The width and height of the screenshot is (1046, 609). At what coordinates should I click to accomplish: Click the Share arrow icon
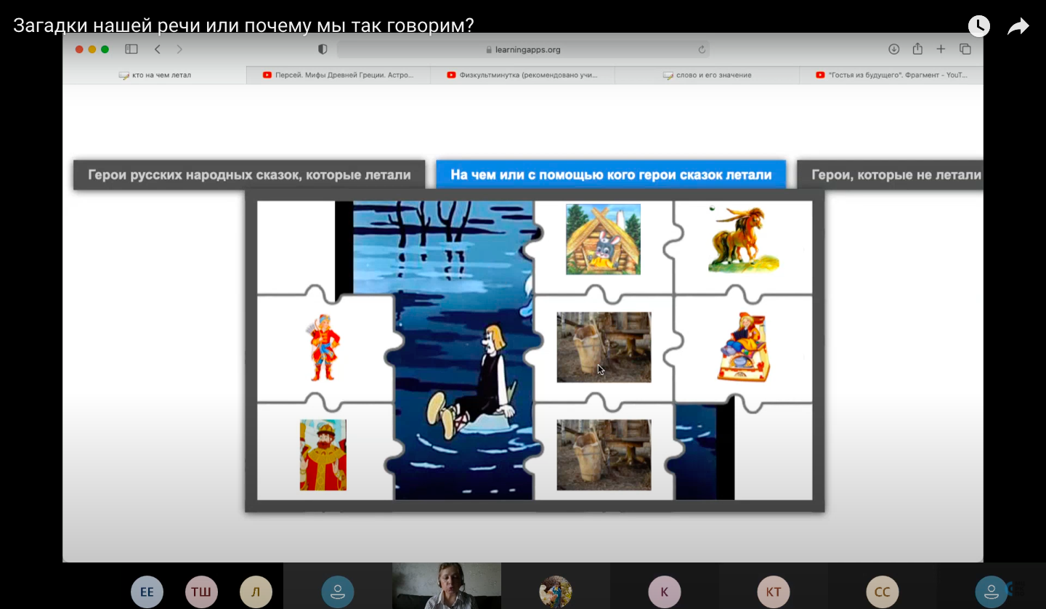1018,27
